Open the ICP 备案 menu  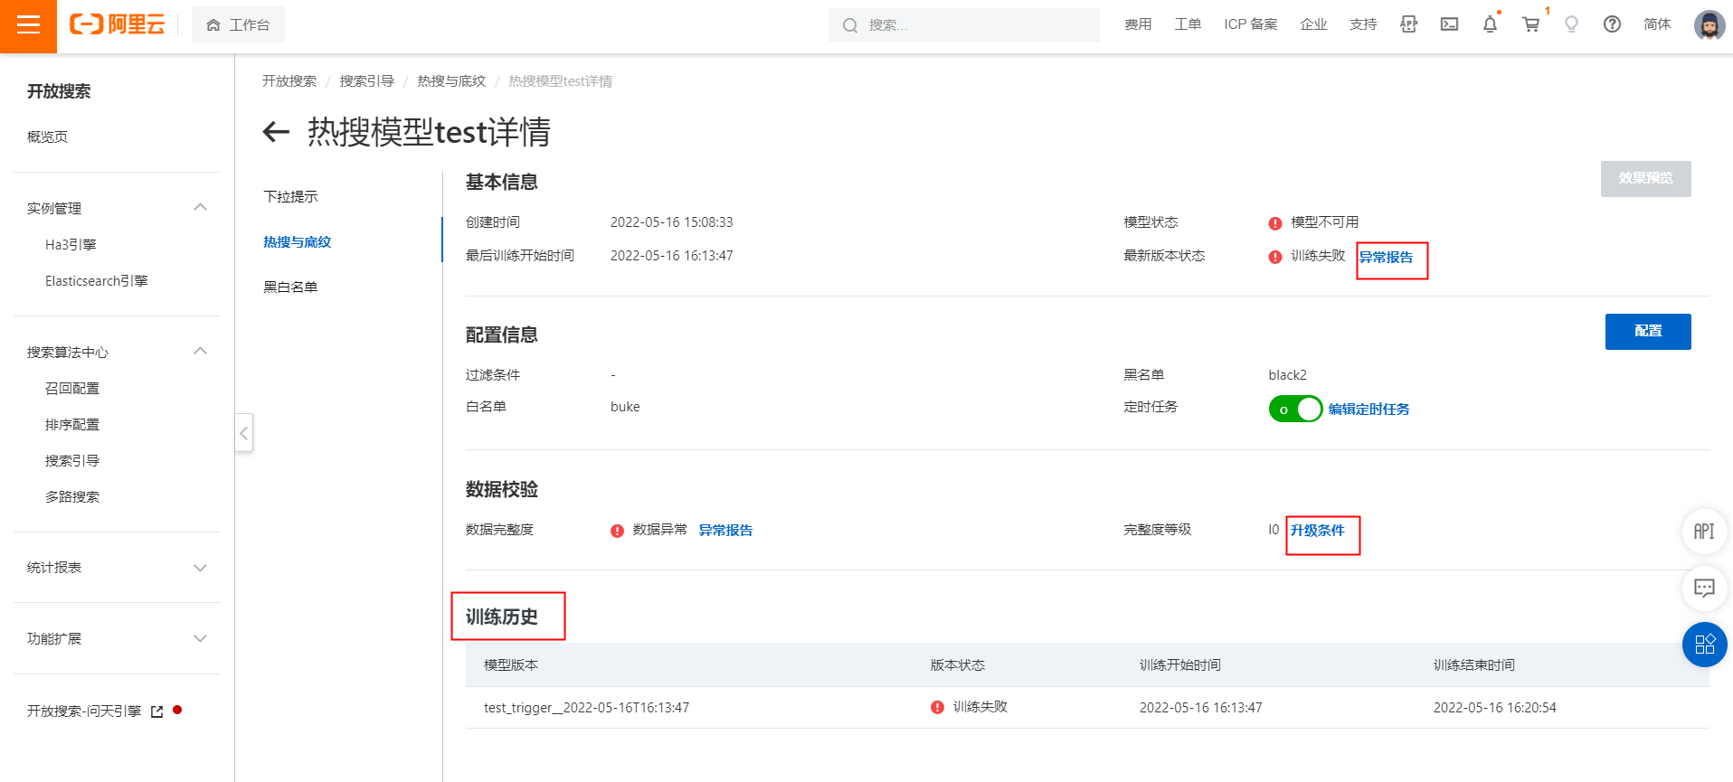point(1250,24)
